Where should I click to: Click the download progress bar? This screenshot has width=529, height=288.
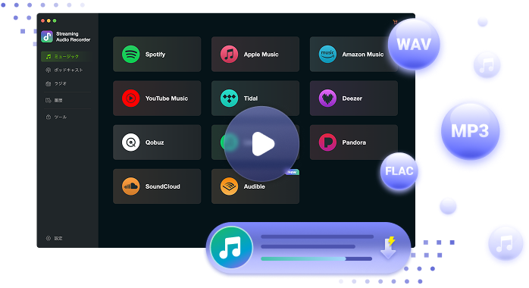pyautogui.click(x=317, y=258)
